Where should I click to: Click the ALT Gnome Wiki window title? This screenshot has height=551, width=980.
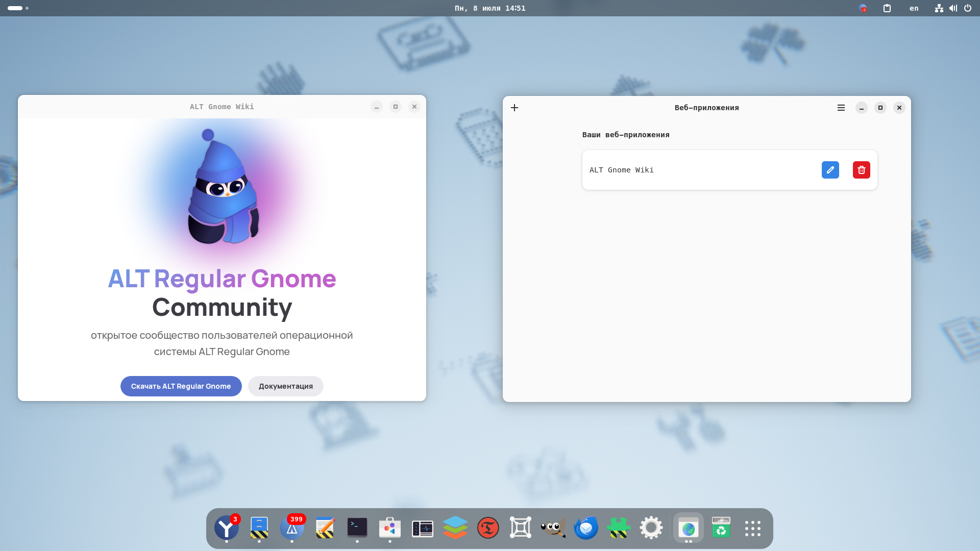pos(222,107)
